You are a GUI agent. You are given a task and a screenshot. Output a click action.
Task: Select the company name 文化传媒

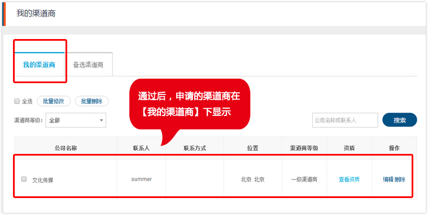coord(43,180)
